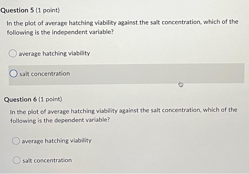Select Question 6's average hatching viability radio button
The width and height of the screenshot is (249, 174).
point(16,141)
